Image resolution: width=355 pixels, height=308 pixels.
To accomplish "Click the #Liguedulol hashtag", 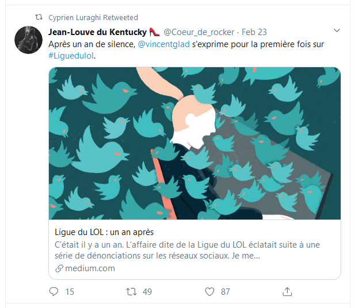I will click(x=71, y=56).
